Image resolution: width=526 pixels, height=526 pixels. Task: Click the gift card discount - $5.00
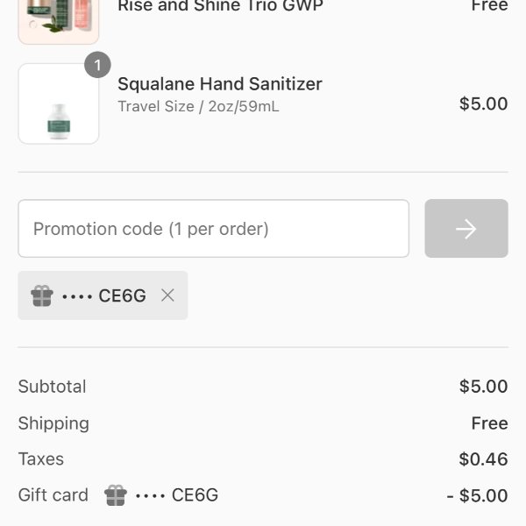click(x=477, y=495)
